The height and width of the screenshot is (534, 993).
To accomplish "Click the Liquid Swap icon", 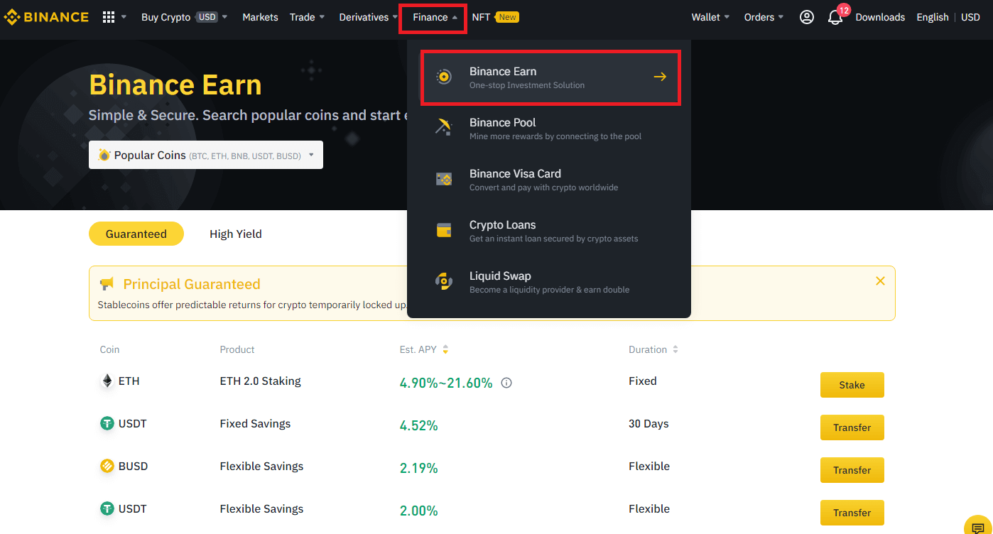I will [444, 281].
